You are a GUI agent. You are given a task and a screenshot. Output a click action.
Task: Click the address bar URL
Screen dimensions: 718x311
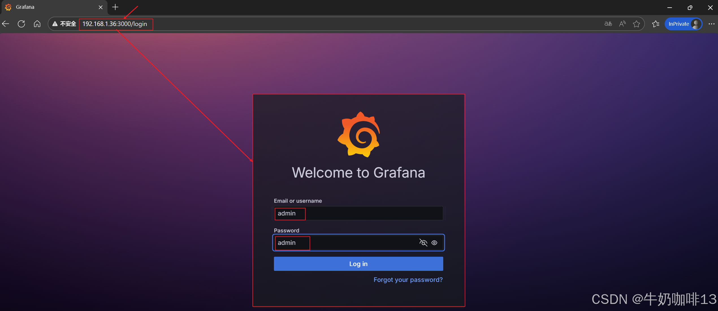[x=115, y=24]
